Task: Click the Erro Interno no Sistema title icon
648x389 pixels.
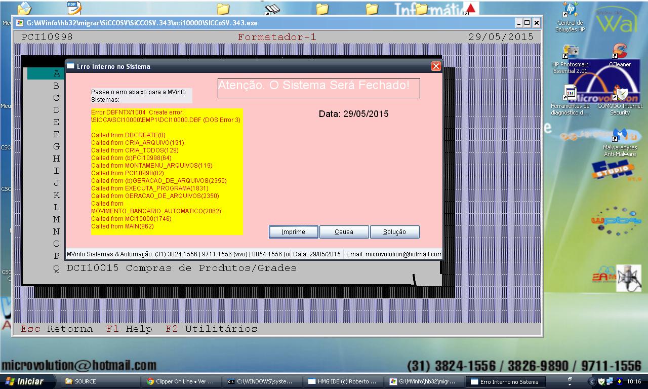Action: pos(71,66)
